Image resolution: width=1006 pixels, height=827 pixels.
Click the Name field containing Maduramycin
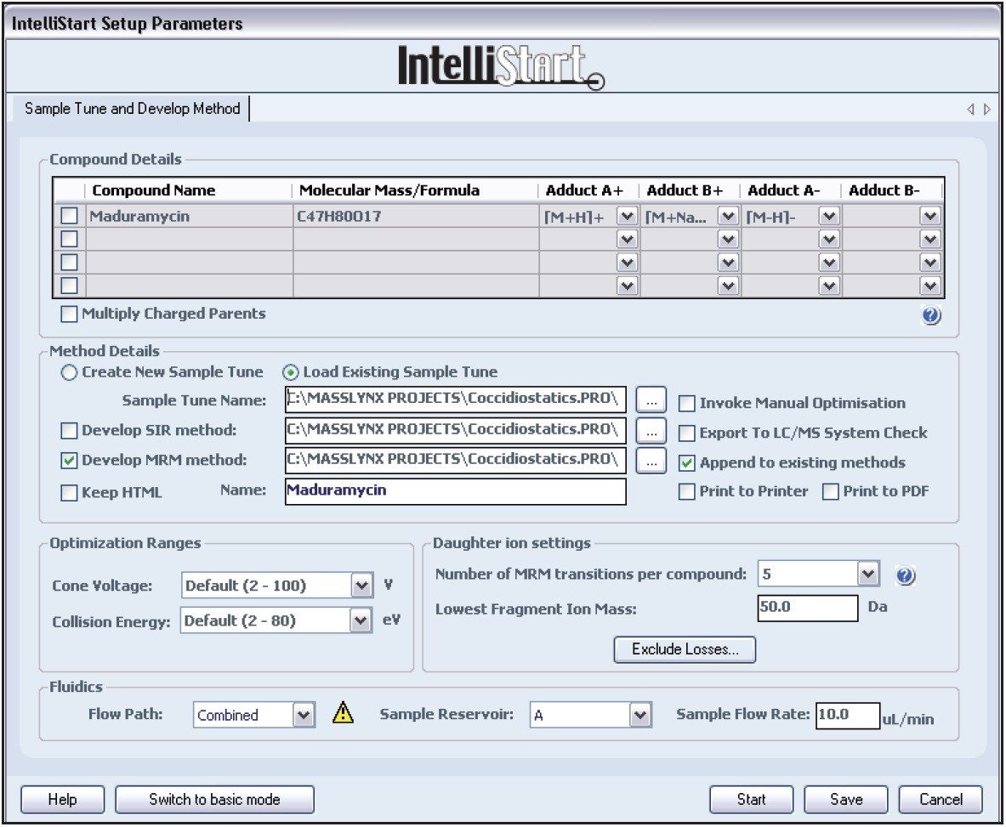(456, 491)
